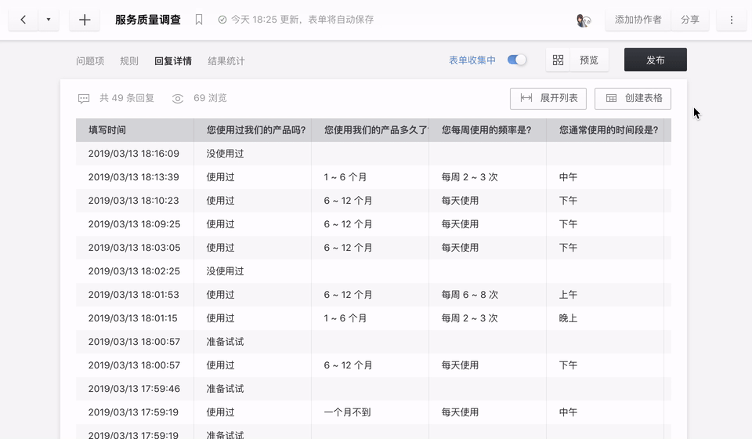The height and width of the screenshot is (439, 752).
Task: Click the 2019/03/13 18:13:39 timestamp cell
Action: [133, 177]
